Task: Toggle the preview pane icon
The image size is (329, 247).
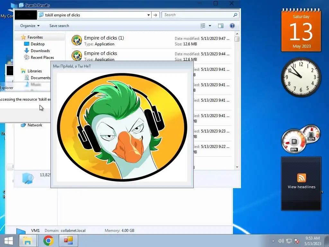Action: 220,26
